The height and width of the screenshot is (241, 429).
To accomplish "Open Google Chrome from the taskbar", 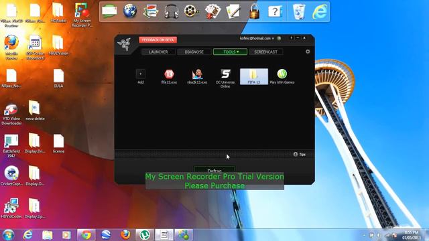I will click(x=86, y=235).
